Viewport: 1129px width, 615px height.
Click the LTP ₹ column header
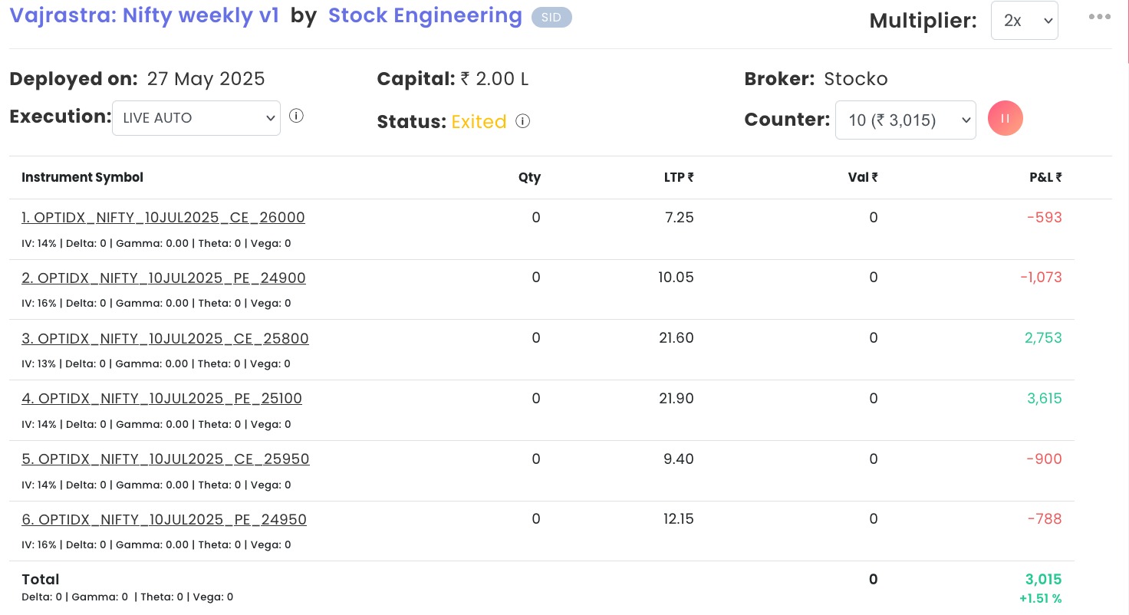[678, 177]
